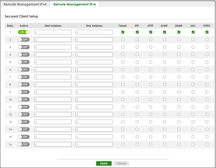216x168 pixels.
Task: Switch on the Active toggle for entry 16
Action: point(24,144)
